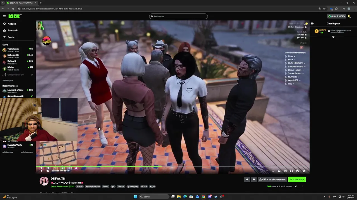
Task: Toggle theater mode
Action: [x=285, y=171]
